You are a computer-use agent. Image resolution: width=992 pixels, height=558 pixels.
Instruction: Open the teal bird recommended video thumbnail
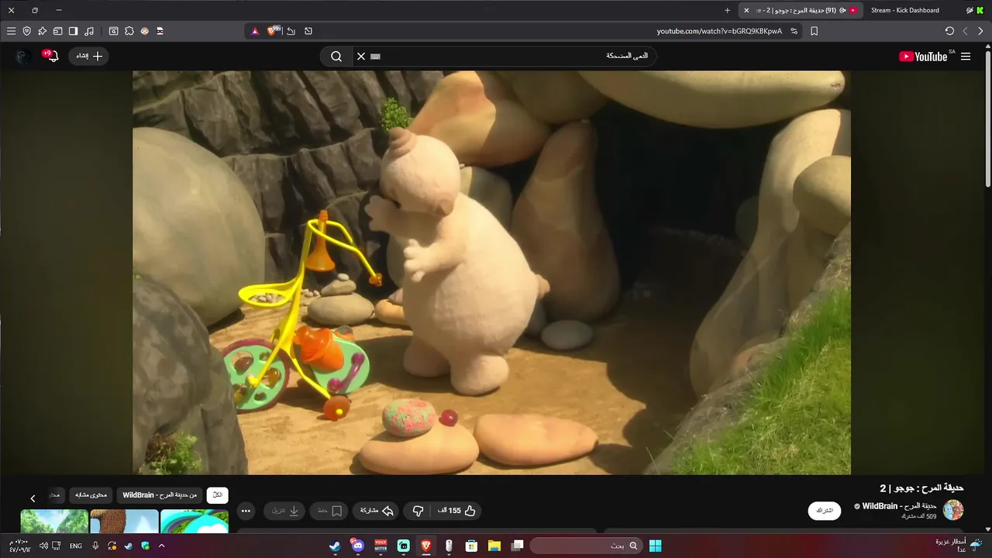point(195,522)
